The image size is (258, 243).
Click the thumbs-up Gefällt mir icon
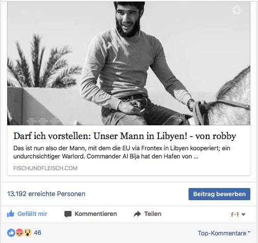click(x=11, y=214)
